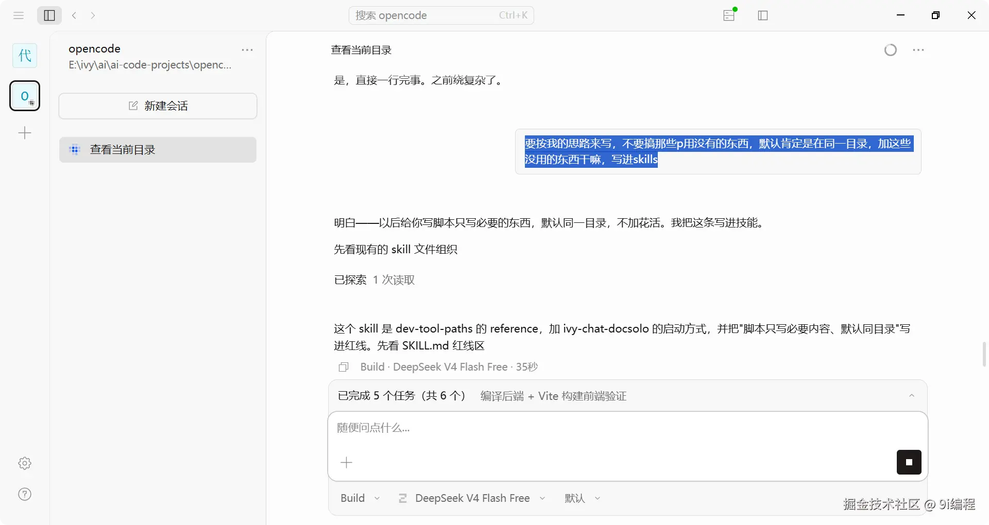Click the project path E:\ivy\ai text
The width and height of the screenshot is (989, 525).
[150, 65]
